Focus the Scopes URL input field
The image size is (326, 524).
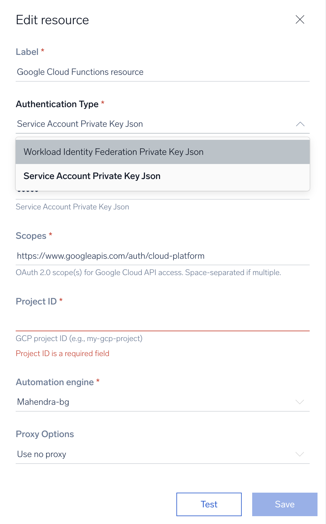pyautogui.click(x=163, y=256)
